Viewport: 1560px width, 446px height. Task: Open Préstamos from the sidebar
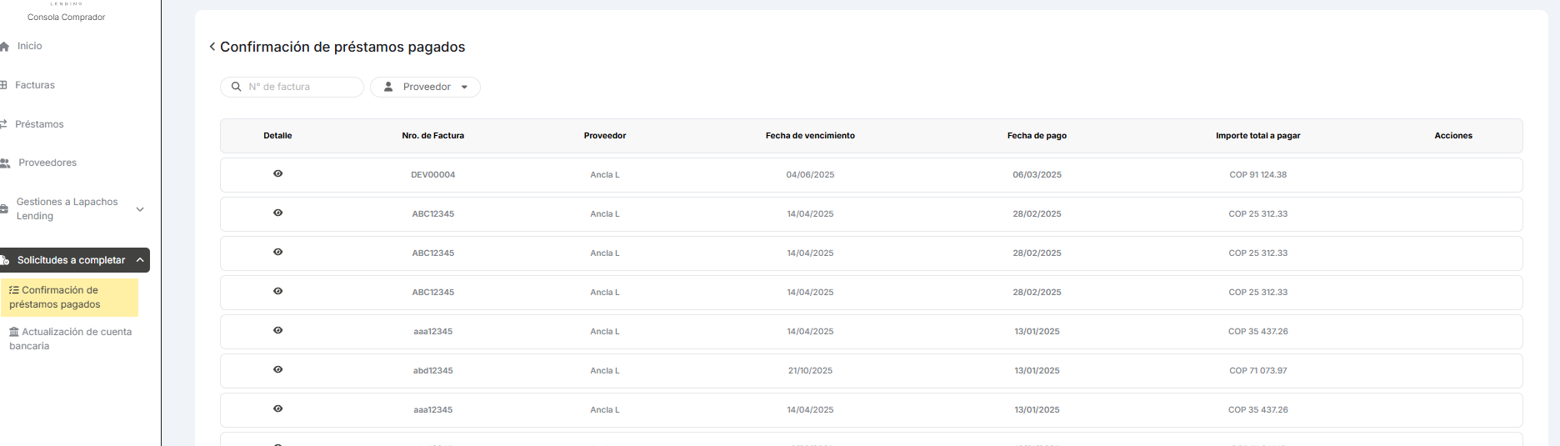39,124
